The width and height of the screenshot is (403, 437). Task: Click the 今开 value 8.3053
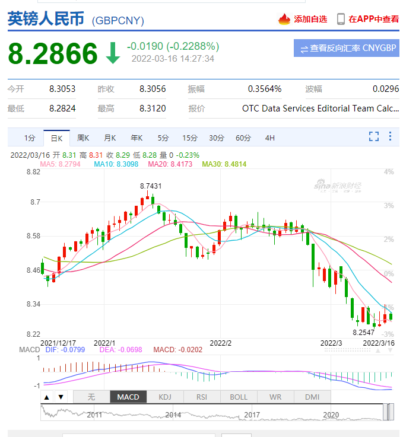62,89
